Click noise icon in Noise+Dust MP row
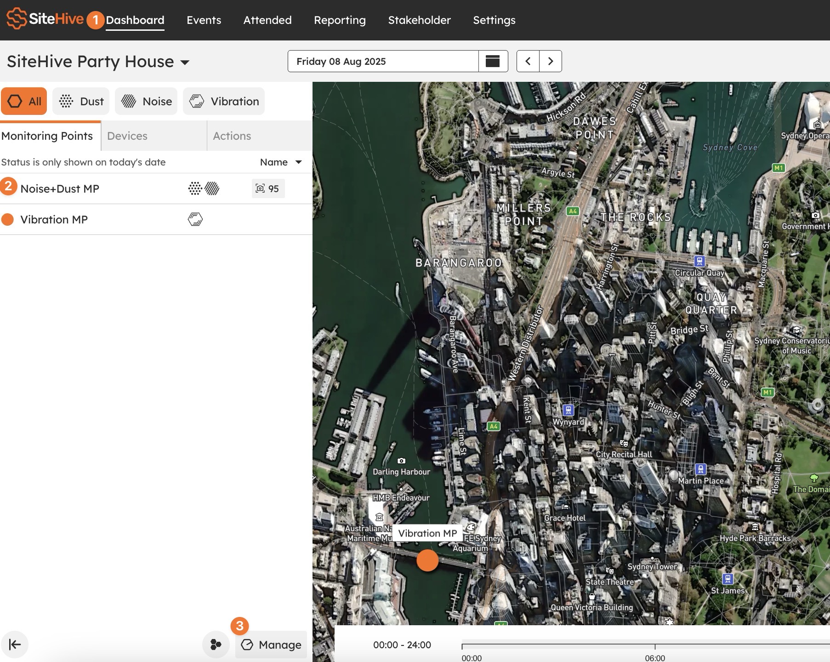 tap(212, 188)
